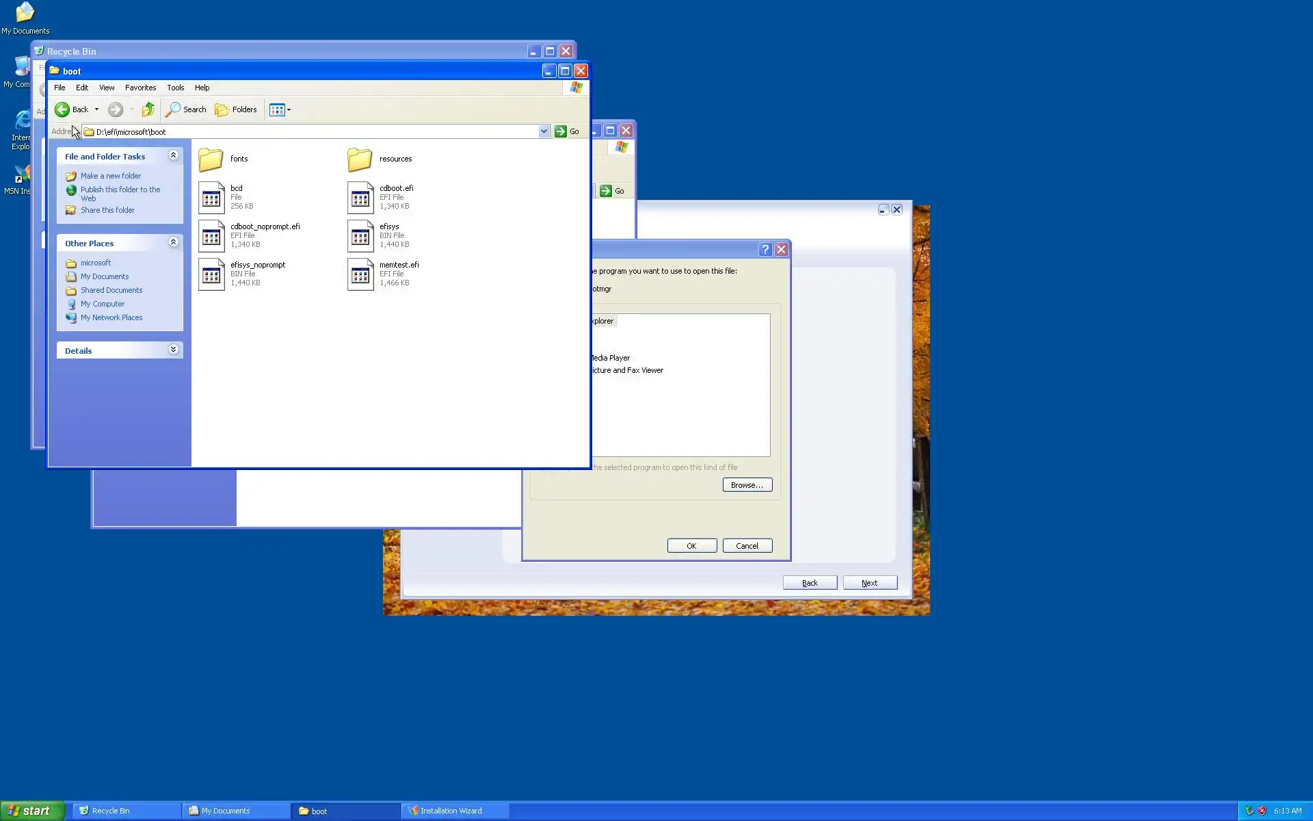Select the cdboot_noprompt.efi file icon
The height and width of the screenshot is (821, 1313).
(211, 236)
